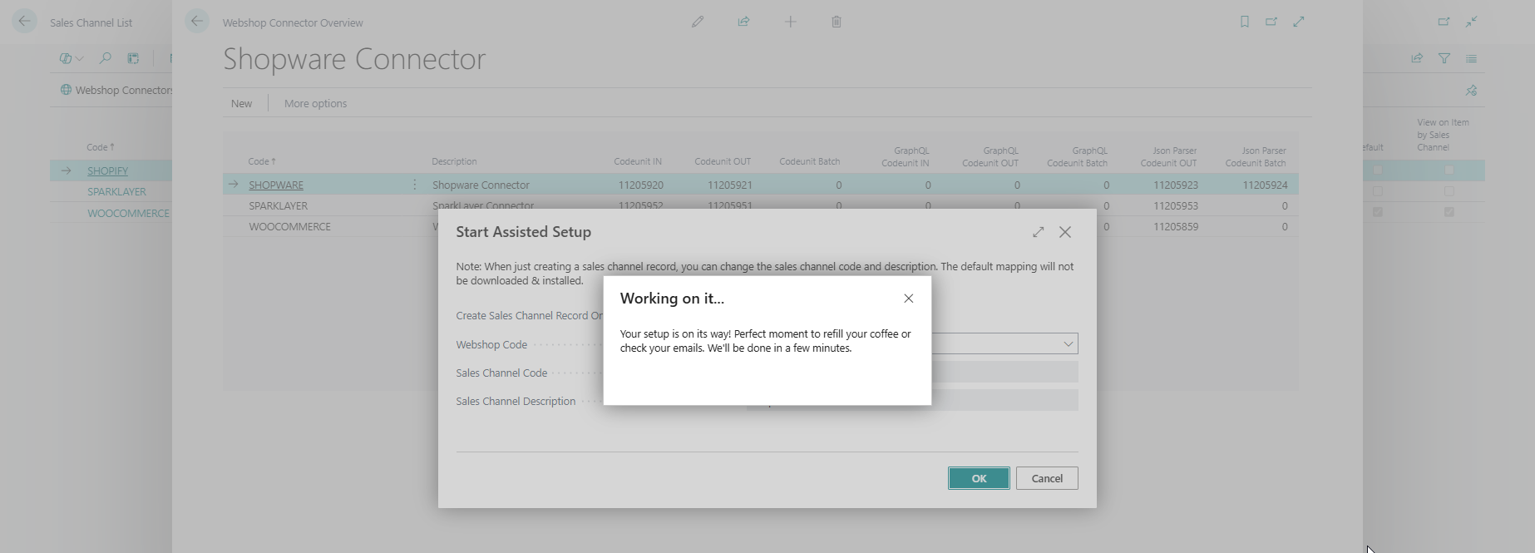This screenshot has height=553, width=1535.
Task: Expand Webshop Connector Overview page to full width
Action: click(1299, 22)
